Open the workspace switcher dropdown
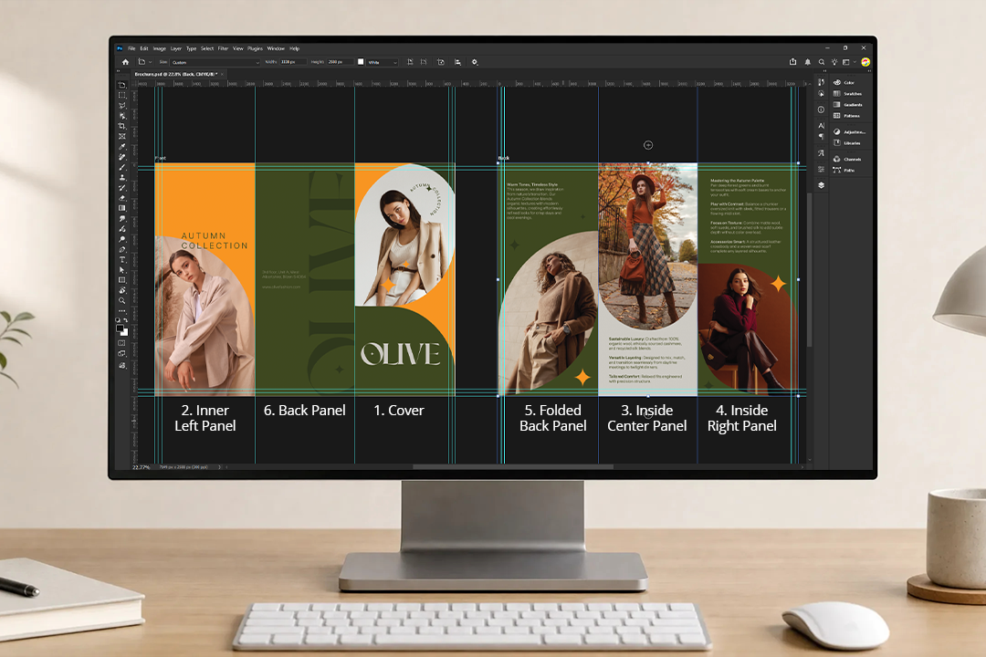 tap(849, 62)
